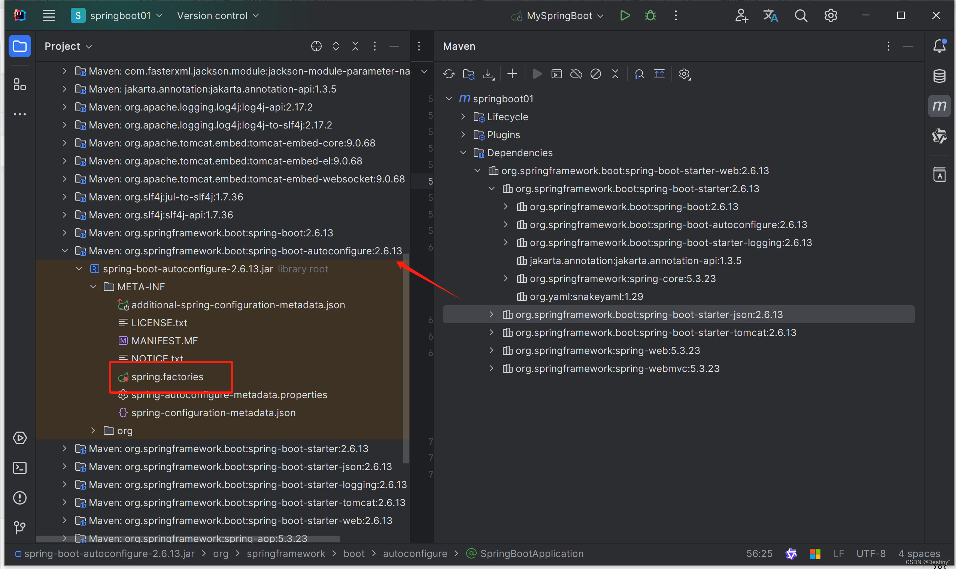Open the Git tool window icon
The height and width of the screenshot is (569, 956).
coord(19,527)
